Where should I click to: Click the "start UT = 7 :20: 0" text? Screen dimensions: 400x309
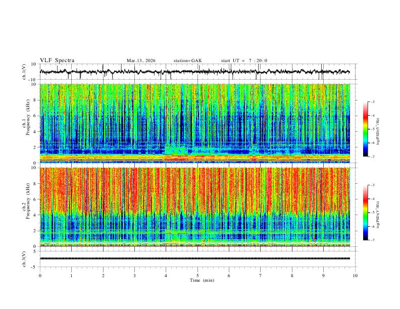(x=244, y=61)
